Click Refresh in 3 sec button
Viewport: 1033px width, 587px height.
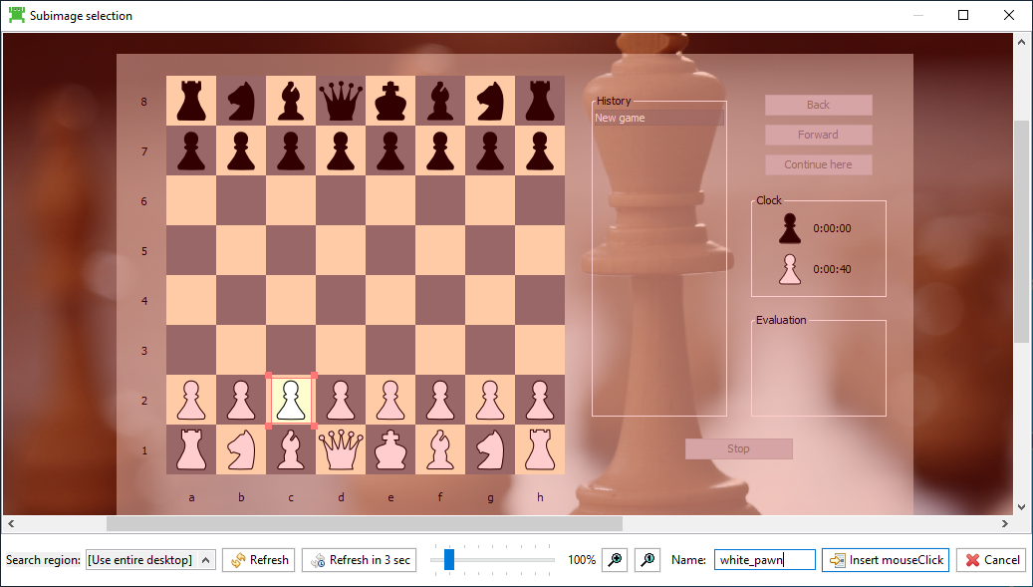(x=360, y=560)
